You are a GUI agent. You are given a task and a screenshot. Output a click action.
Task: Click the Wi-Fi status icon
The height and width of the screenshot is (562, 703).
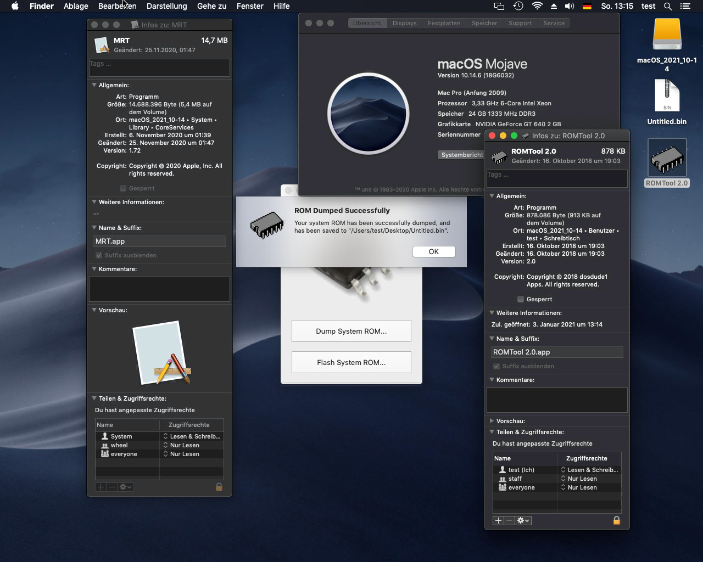click(x=537, y=6)
